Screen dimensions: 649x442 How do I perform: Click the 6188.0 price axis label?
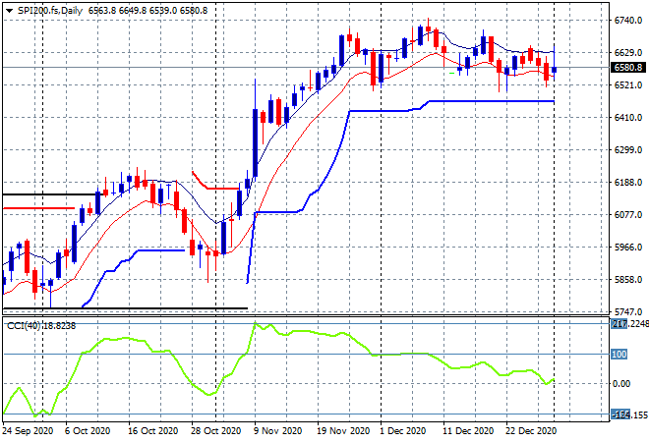628,183
